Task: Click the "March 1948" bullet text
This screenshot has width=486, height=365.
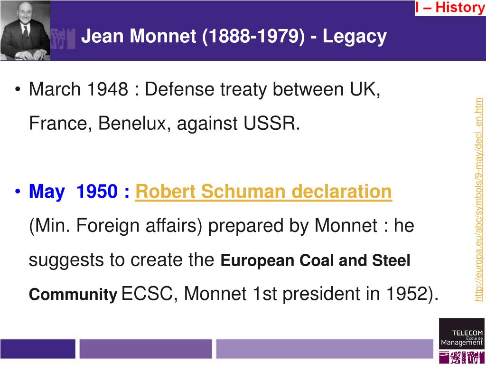Action: click(x=78, y=89)
